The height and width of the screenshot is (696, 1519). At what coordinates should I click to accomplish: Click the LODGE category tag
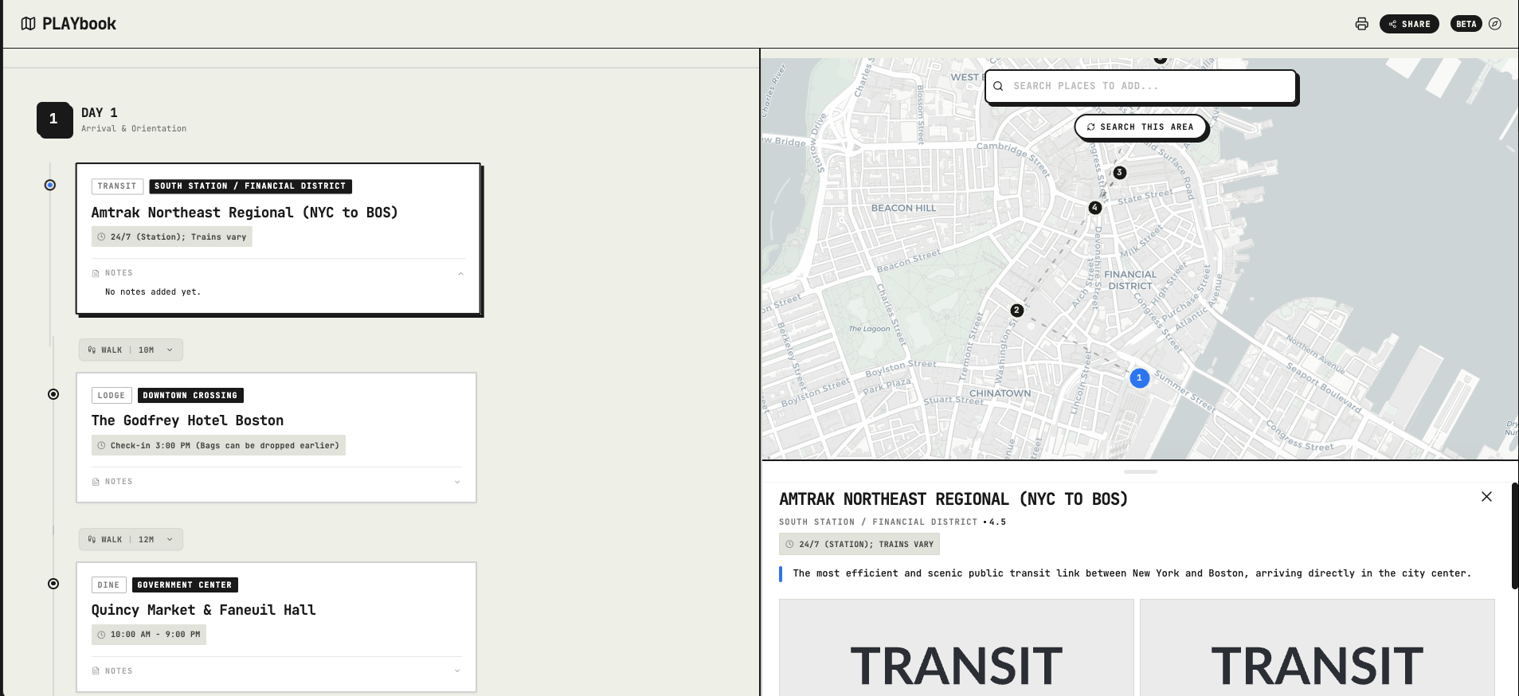coord(112,396)
